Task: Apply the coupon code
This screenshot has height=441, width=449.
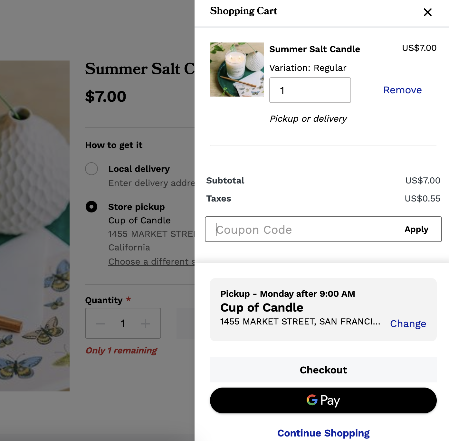Action: [416, 230]
